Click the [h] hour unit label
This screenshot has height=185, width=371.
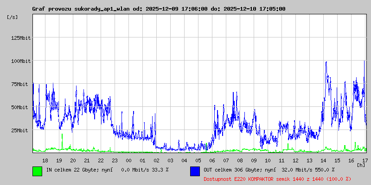click(x=361, y=165)
